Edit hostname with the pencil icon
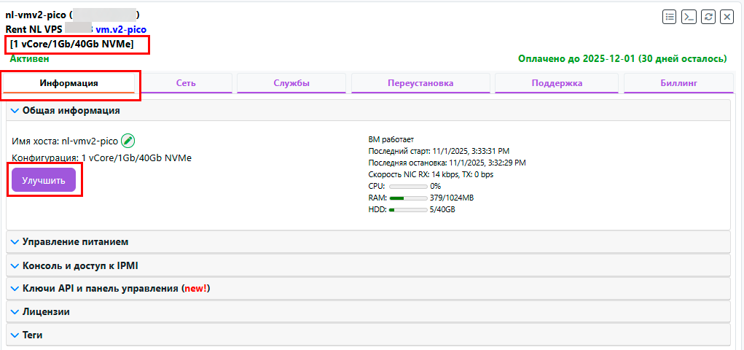Image resolution: width=744 pixels, height=350 pixels. pyautogui.click(x=128, y=141)
